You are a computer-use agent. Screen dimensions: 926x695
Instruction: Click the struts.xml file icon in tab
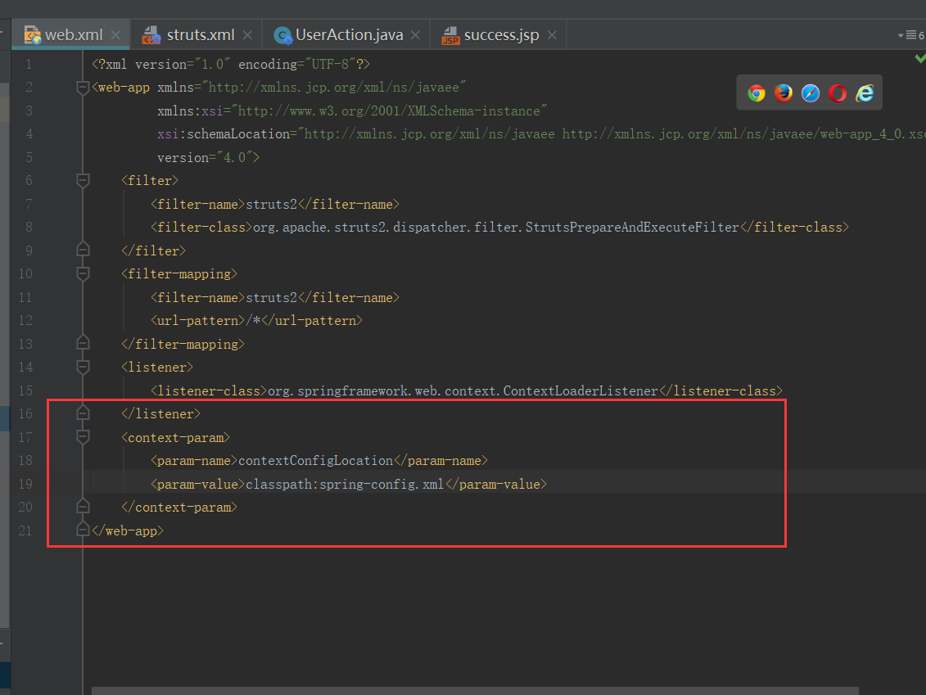[151, 35]
